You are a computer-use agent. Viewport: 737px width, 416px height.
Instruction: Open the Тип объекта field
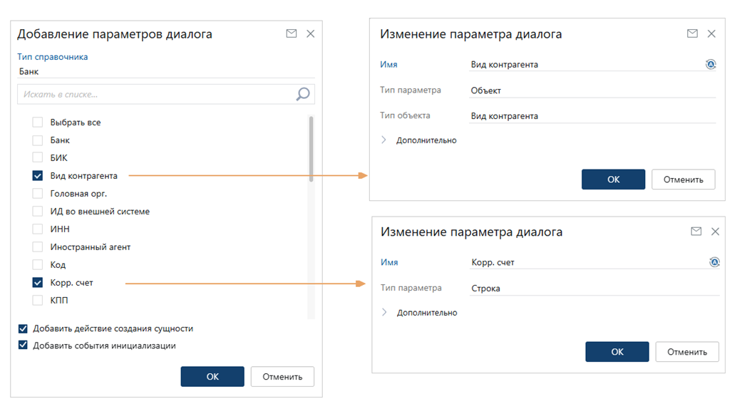[x=592, y=116]
